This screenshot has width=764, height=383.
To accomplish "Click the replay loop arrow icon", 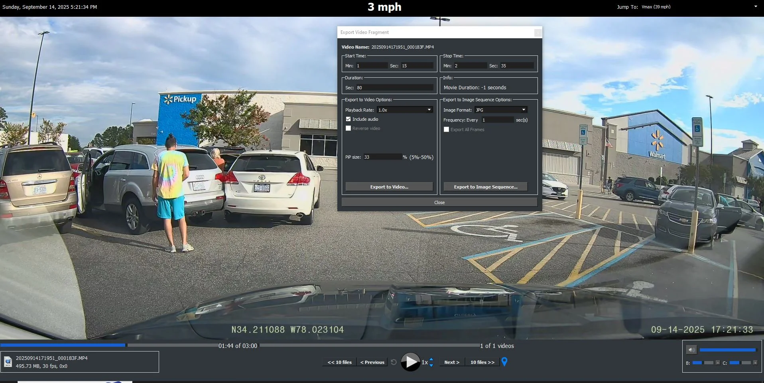I will (394, 362).
